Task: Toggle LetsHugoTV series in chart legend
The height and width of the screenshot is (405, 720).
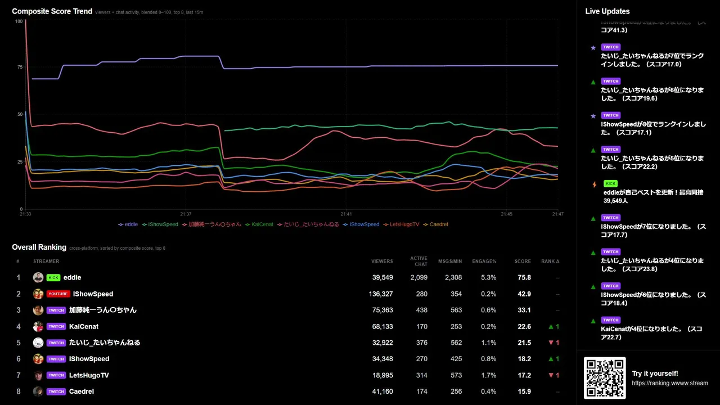Action: click(400, 224)
